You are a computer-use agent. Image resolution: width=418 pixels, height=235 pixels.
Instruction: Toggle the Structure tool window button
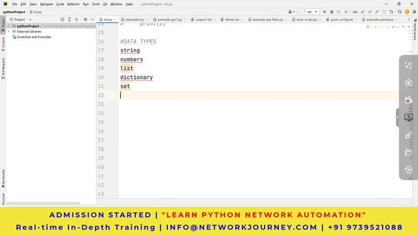[x=3, y=199]
